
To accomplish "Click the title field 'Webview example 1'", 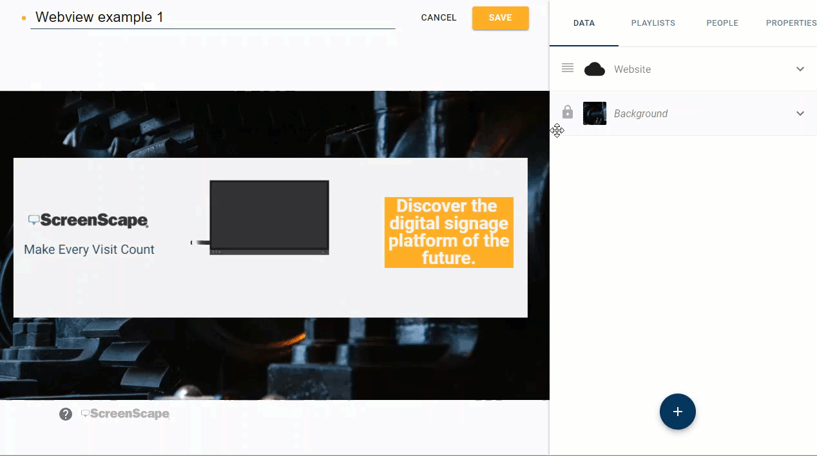I will pyautogui.click(x=213, y=17).
